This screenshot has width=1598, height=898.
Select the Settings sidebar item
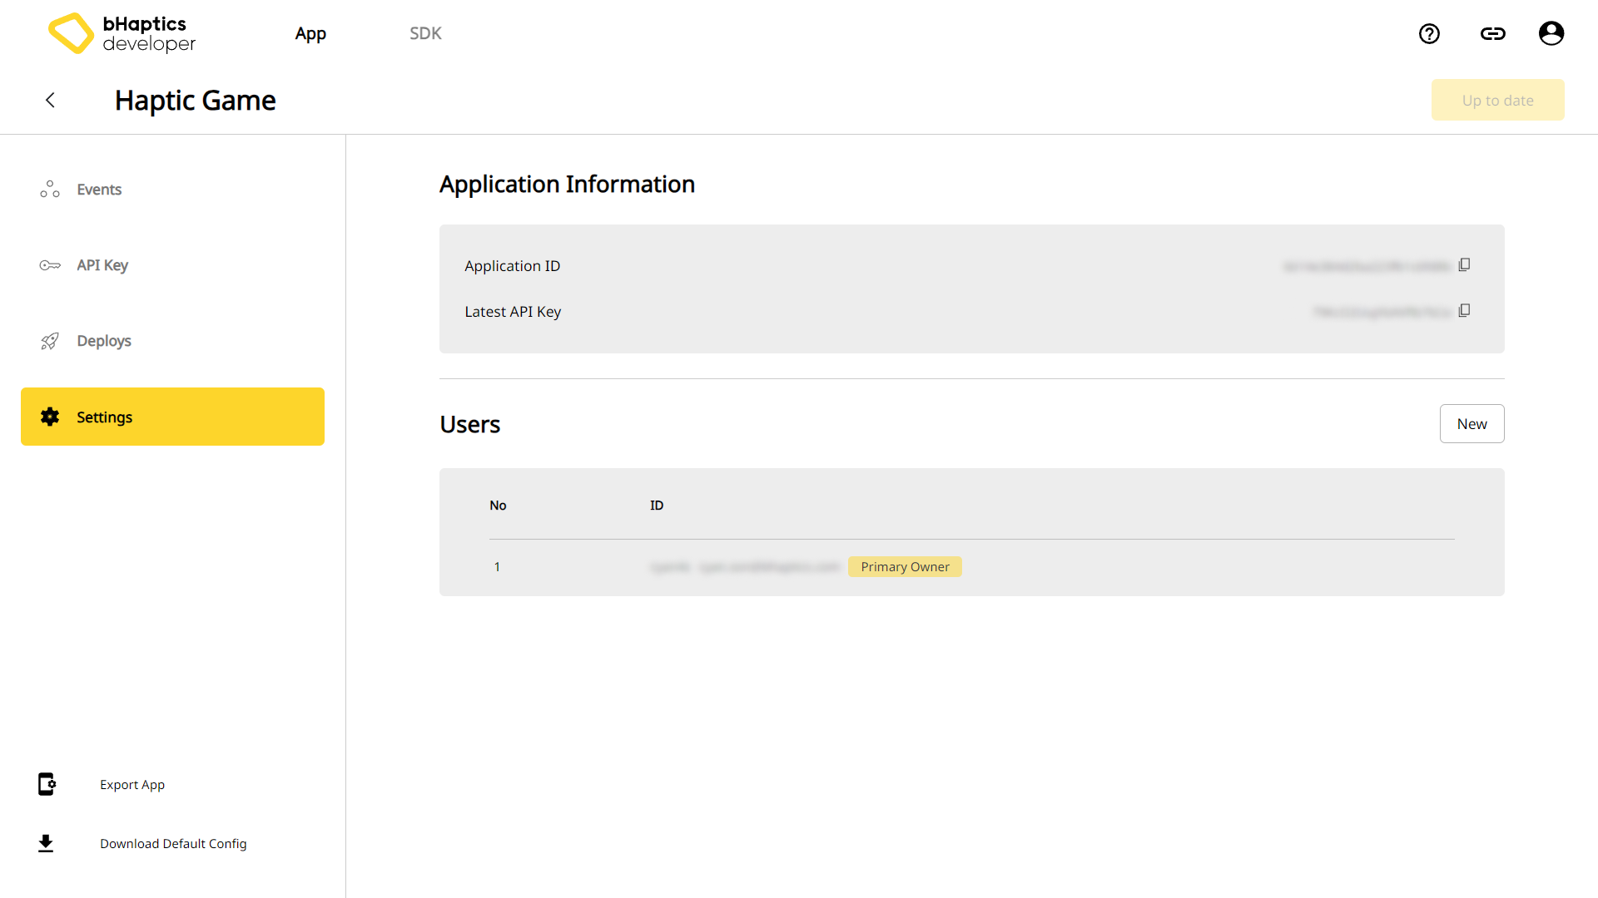point(172,417)
